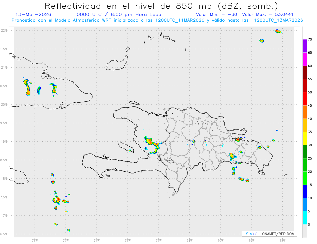Click the purple 65–70 dBZ legend swatch

click(305, 46)
